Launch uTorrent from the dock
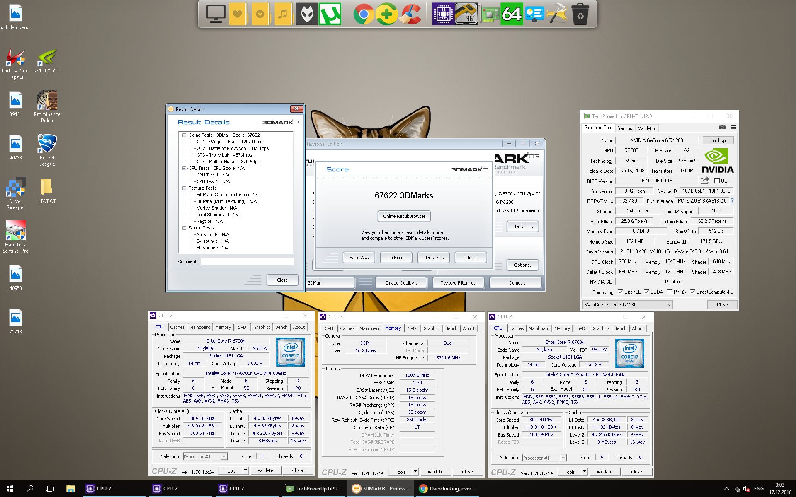Image resolution: width=796 pixels, height=497 pixels. tap(330, 14)
